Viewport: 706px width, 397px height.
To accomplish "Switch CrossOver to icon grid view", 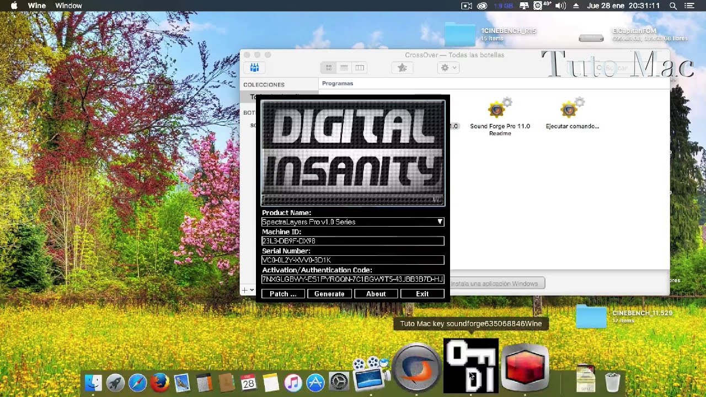I will pos(329,68).
